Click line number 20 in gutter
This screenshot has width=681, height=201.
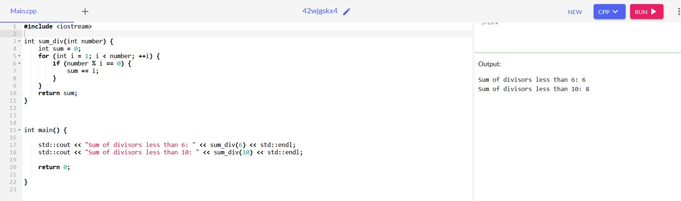point(13,167)
